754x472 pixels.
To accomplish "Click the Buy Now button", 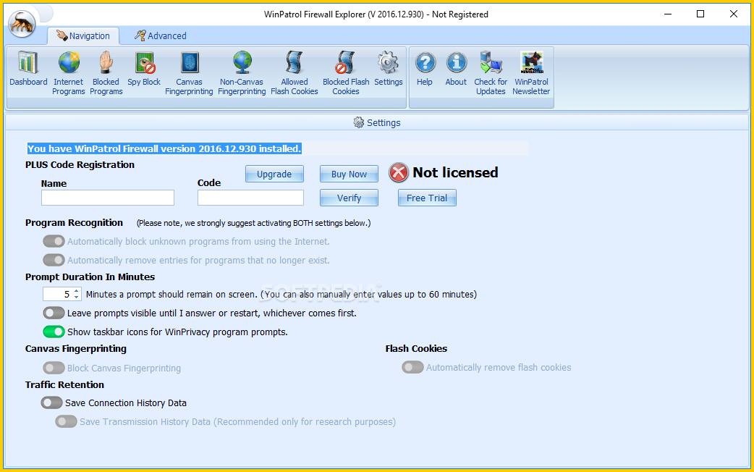I will coord(349,174).
